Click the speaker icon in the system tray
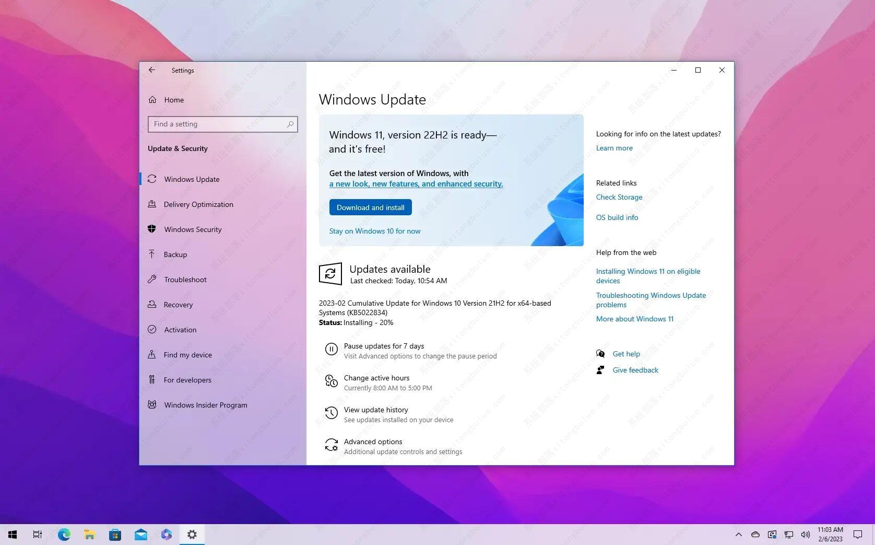The width and height of the screenshot is (875, 545). tap(805, 535)
